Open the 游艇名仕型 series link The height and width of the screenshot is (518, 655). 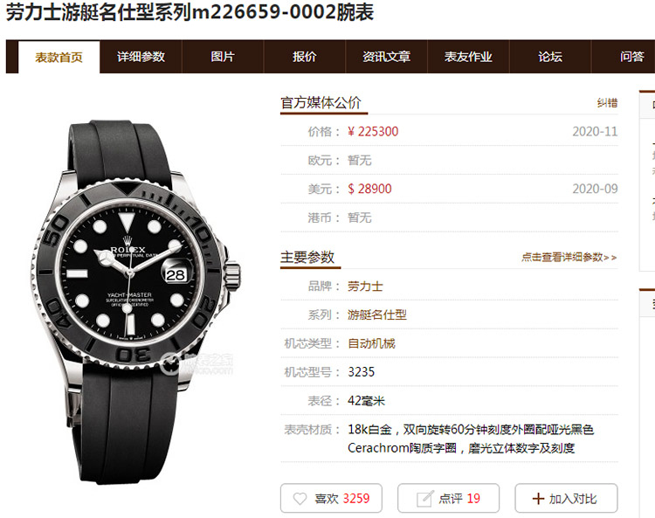[x=376, y=314]
